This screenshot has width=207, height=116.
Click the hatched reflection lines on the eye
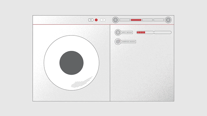pos(82,82)
